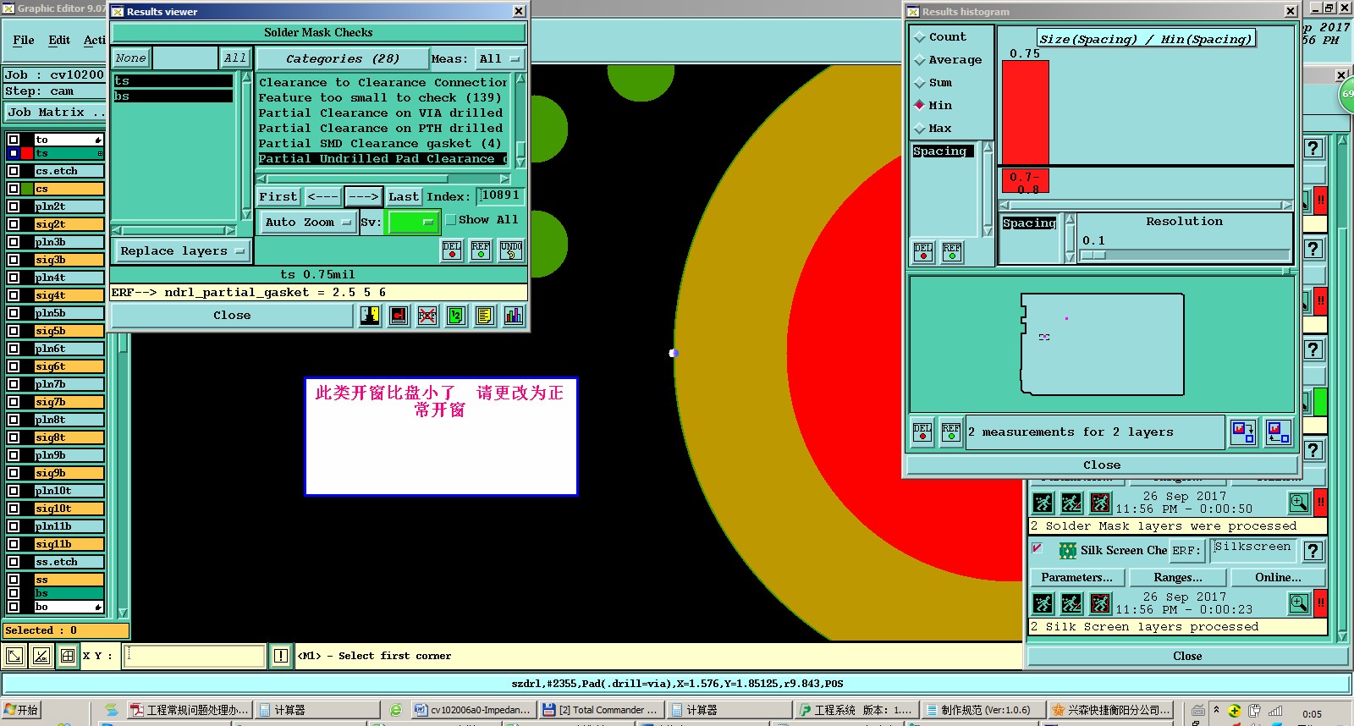Open the yellow notes report icon

tap(485, 316)
